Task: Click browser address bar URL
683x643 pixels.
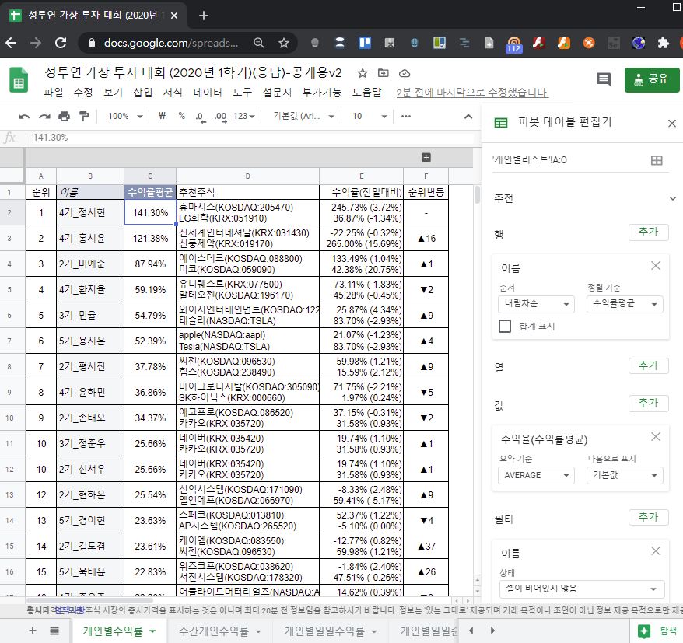Action: pos(171,43)
